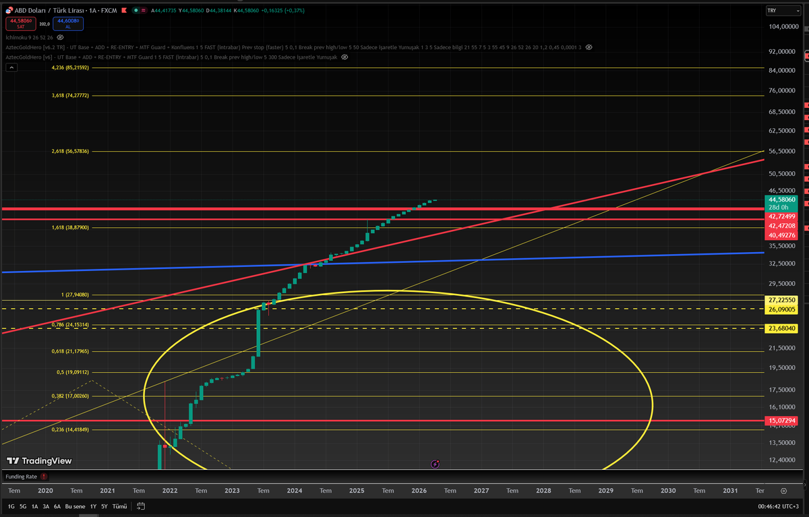Select the 5G time range
The image size is (809, 517).
pyautogui.click(x=22, y=506)
